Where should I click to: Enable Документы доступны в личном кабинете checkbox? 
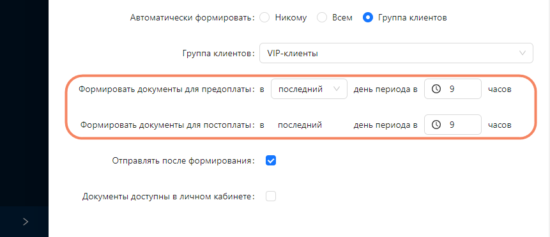[x=271, y=196]
